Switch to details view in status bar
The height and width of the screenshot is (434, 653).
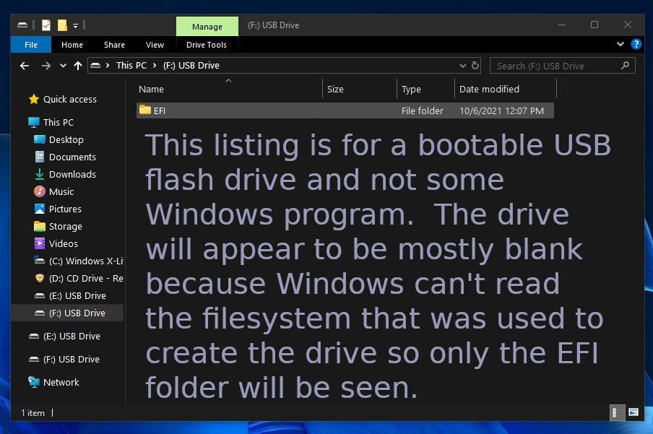[617, 413]
